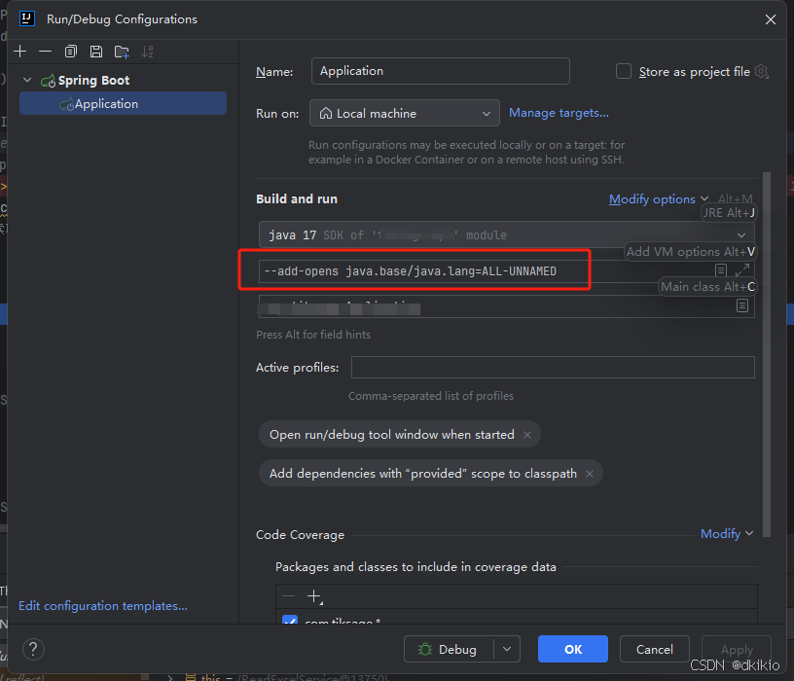Image resolution: width=794 pixels, height=681 pixels.
Task: Click the dialog's vertical scrollbar
Action: tap(767, 354)
